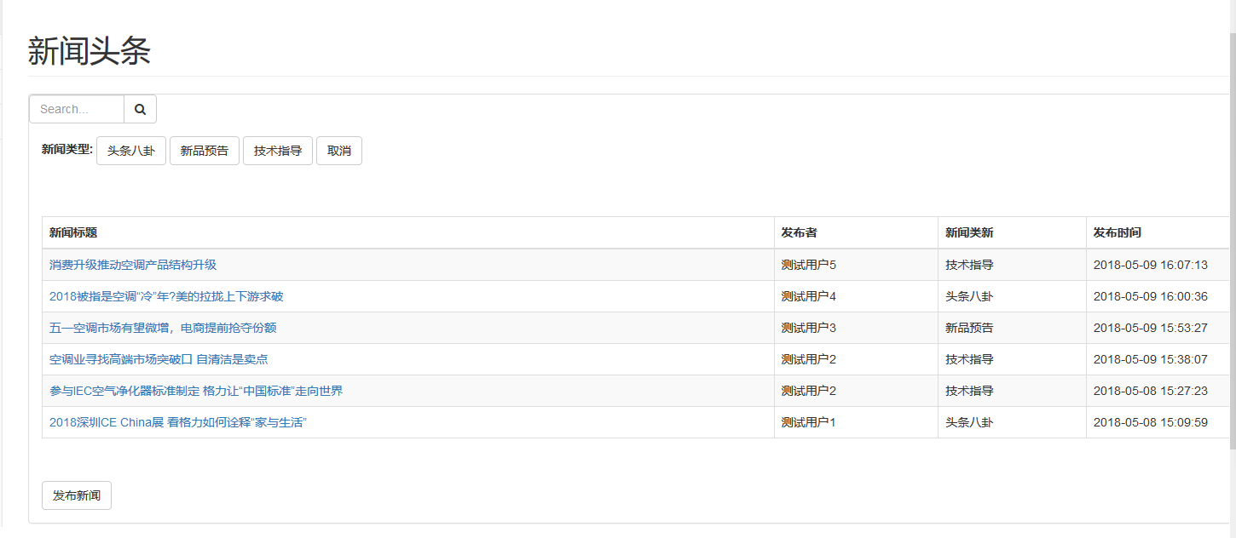
Task: Open the 参与IEC空气净化器标准制定 article
Action: coord(196,391)
